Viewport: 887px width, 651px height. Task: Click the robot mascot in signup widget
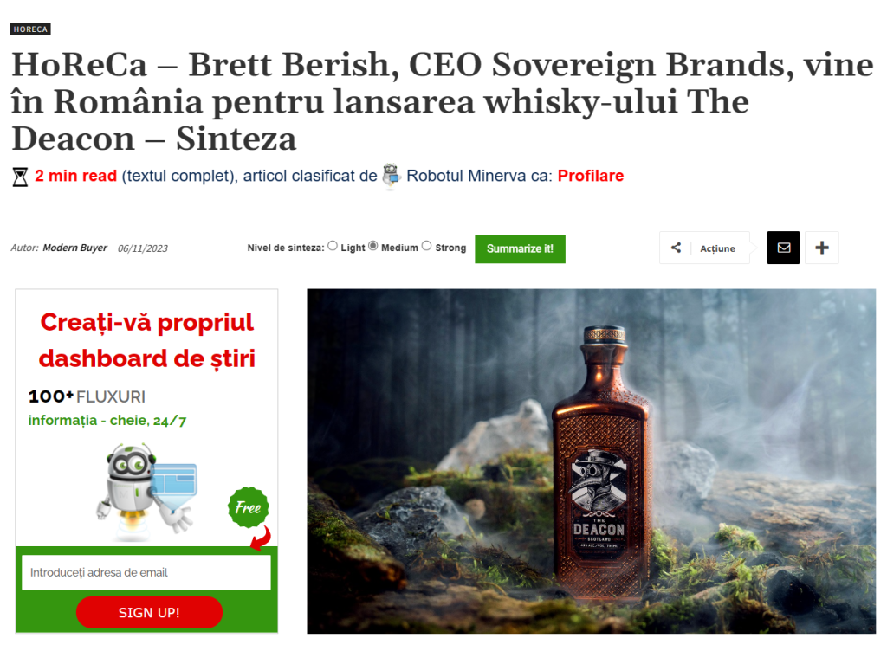(x=148, y=487)
